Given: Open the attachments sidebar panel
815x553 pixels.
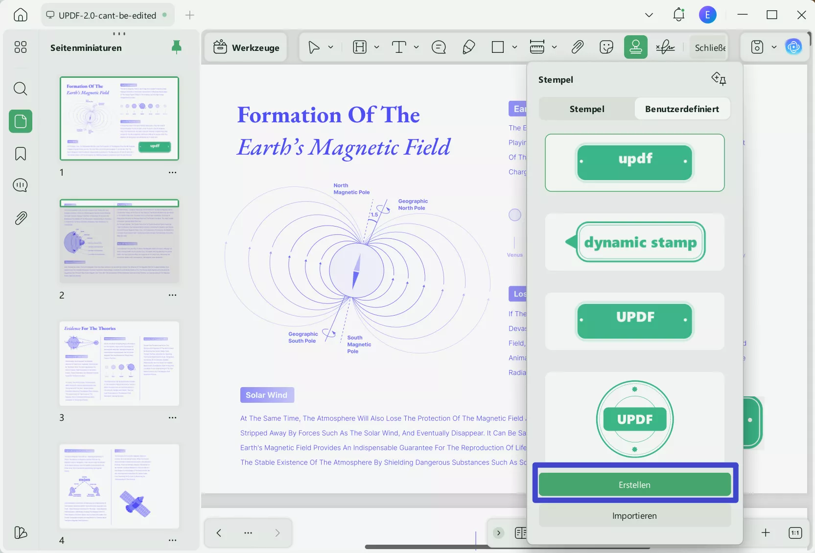Looking at the screenshot, I should 21,218.
